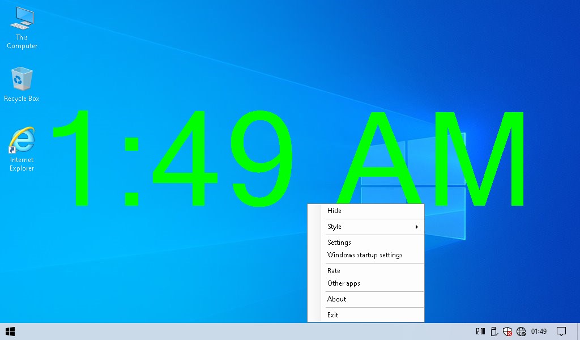The width and height of the screenshot is (580, 340).
Task: Click the network globe tray icon
Action: tap(521, 331)
